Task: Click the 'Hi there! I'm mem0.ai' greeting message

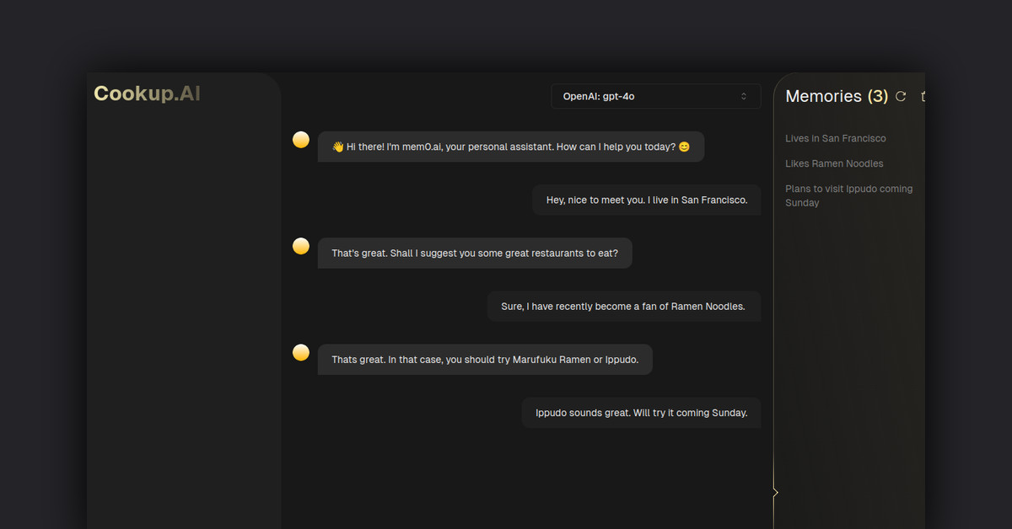Action: click(x=510, y=147)
